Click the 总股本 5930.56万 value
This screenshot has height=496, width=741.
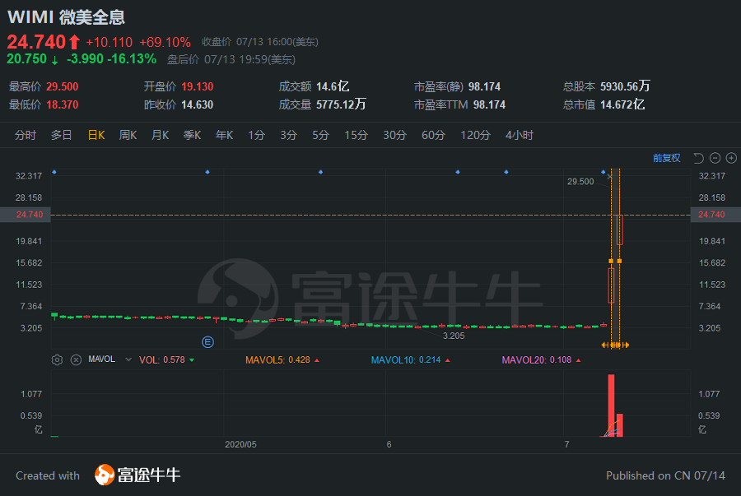pyautogui.click(x=625, y=87)
